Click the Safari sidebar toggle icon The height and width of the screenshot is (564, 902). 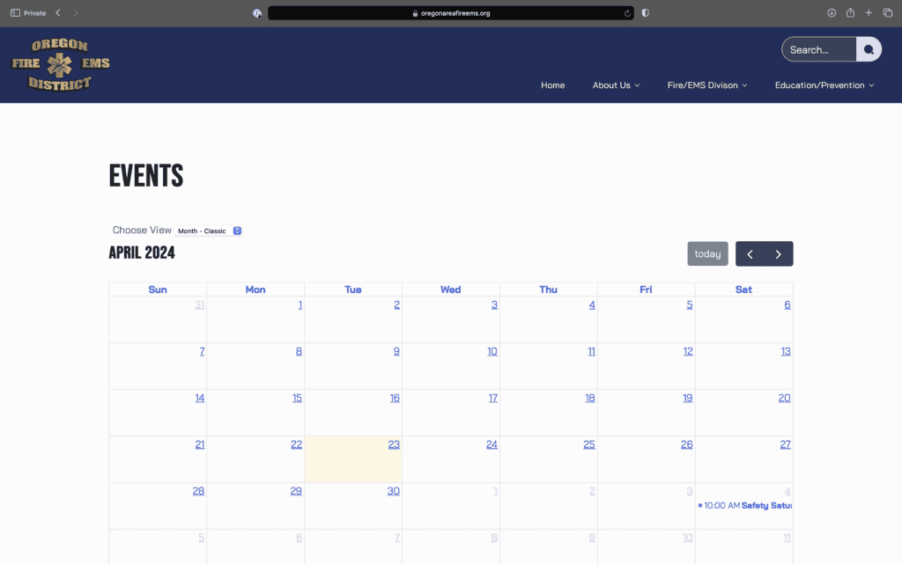(15, 13)
